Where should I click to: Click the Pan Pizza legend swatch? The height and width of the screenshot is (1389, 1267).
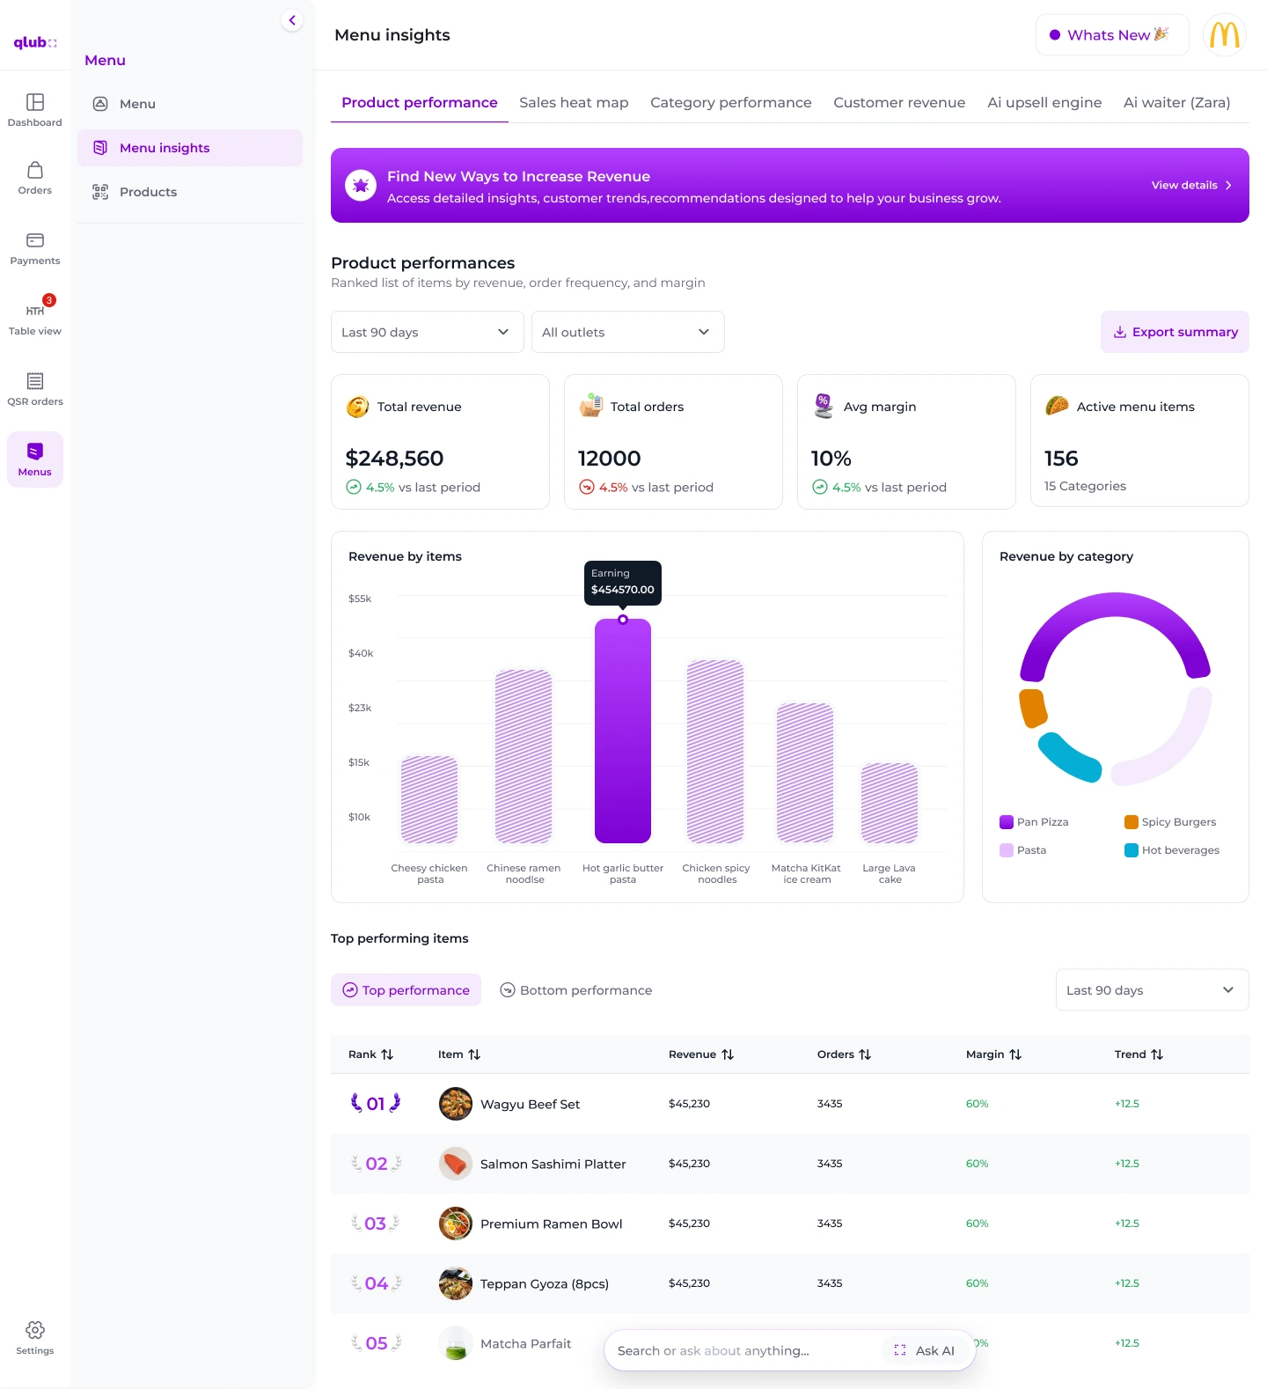coord(1007,822)
